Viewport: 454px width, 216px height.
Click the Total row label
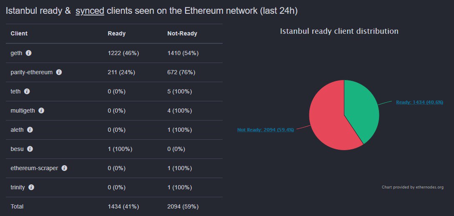coord(17,206)
